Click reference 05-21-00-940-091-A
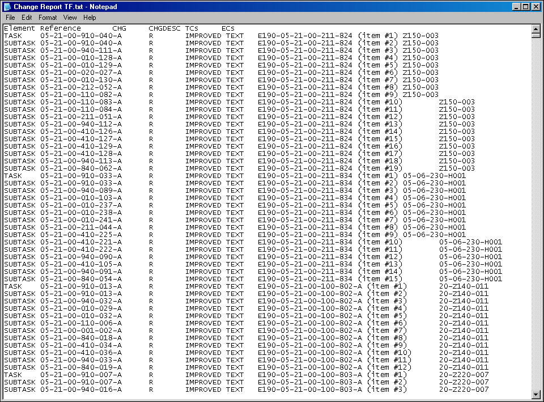 81,272
